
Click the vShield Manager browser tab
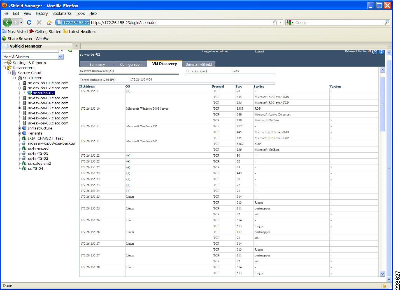36,46
